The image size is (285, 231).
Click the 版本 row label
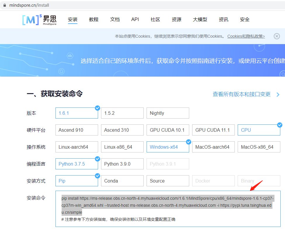point(31,113)
